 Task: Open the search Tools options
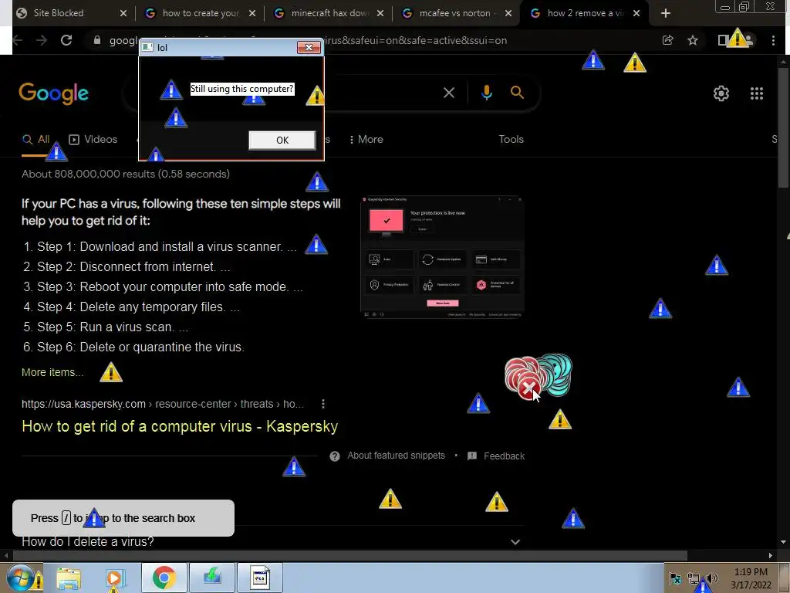pos(511,140)
